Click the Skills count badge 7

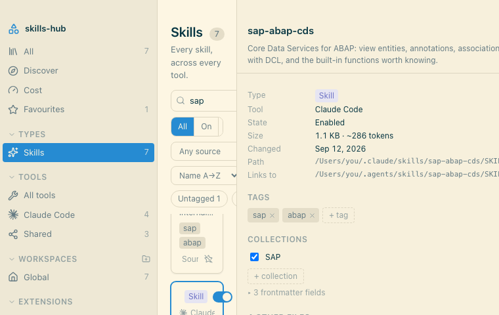[217, 34]
